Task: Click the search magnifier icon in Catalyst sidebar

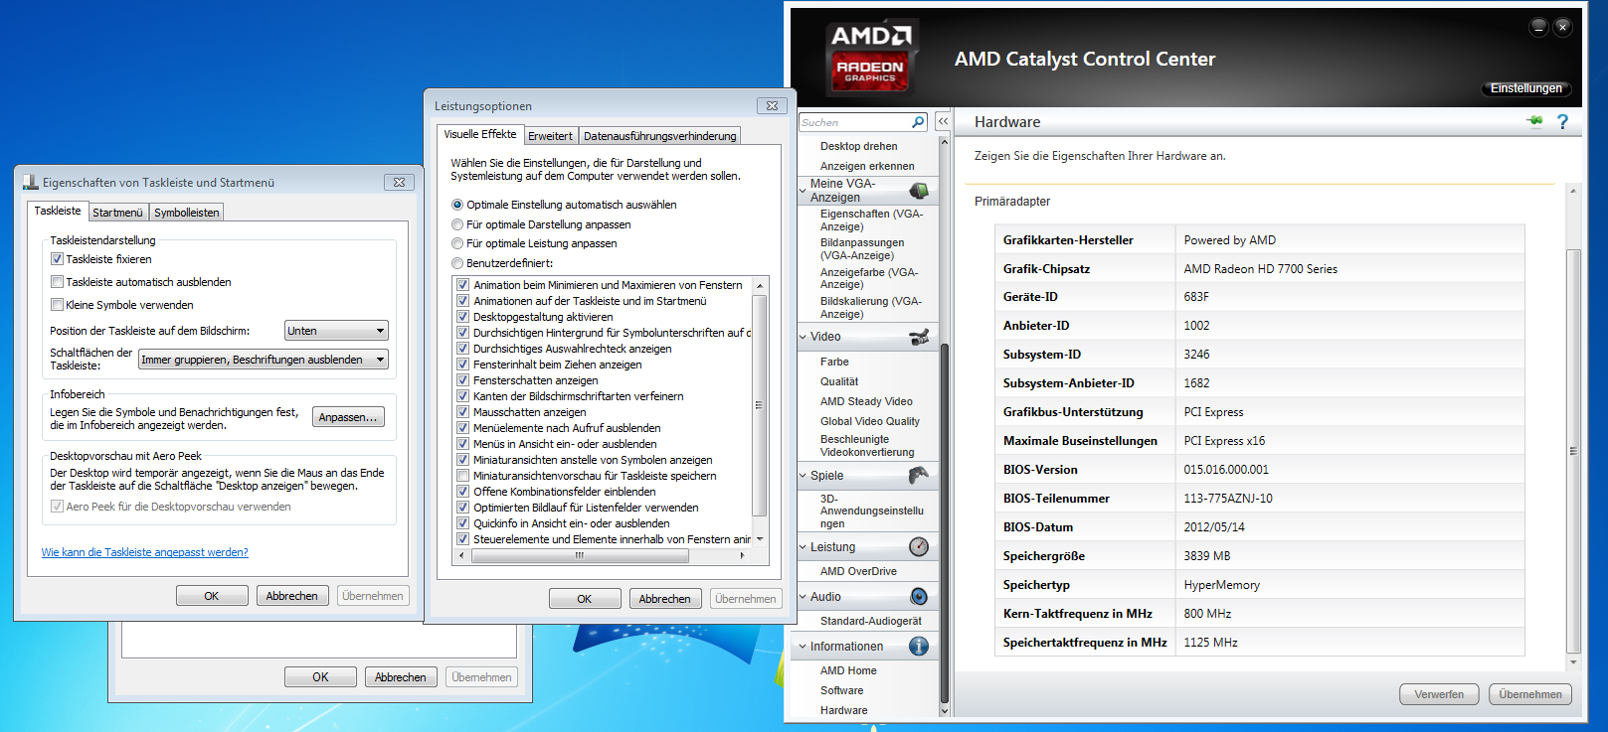Action: pos(918,122)
